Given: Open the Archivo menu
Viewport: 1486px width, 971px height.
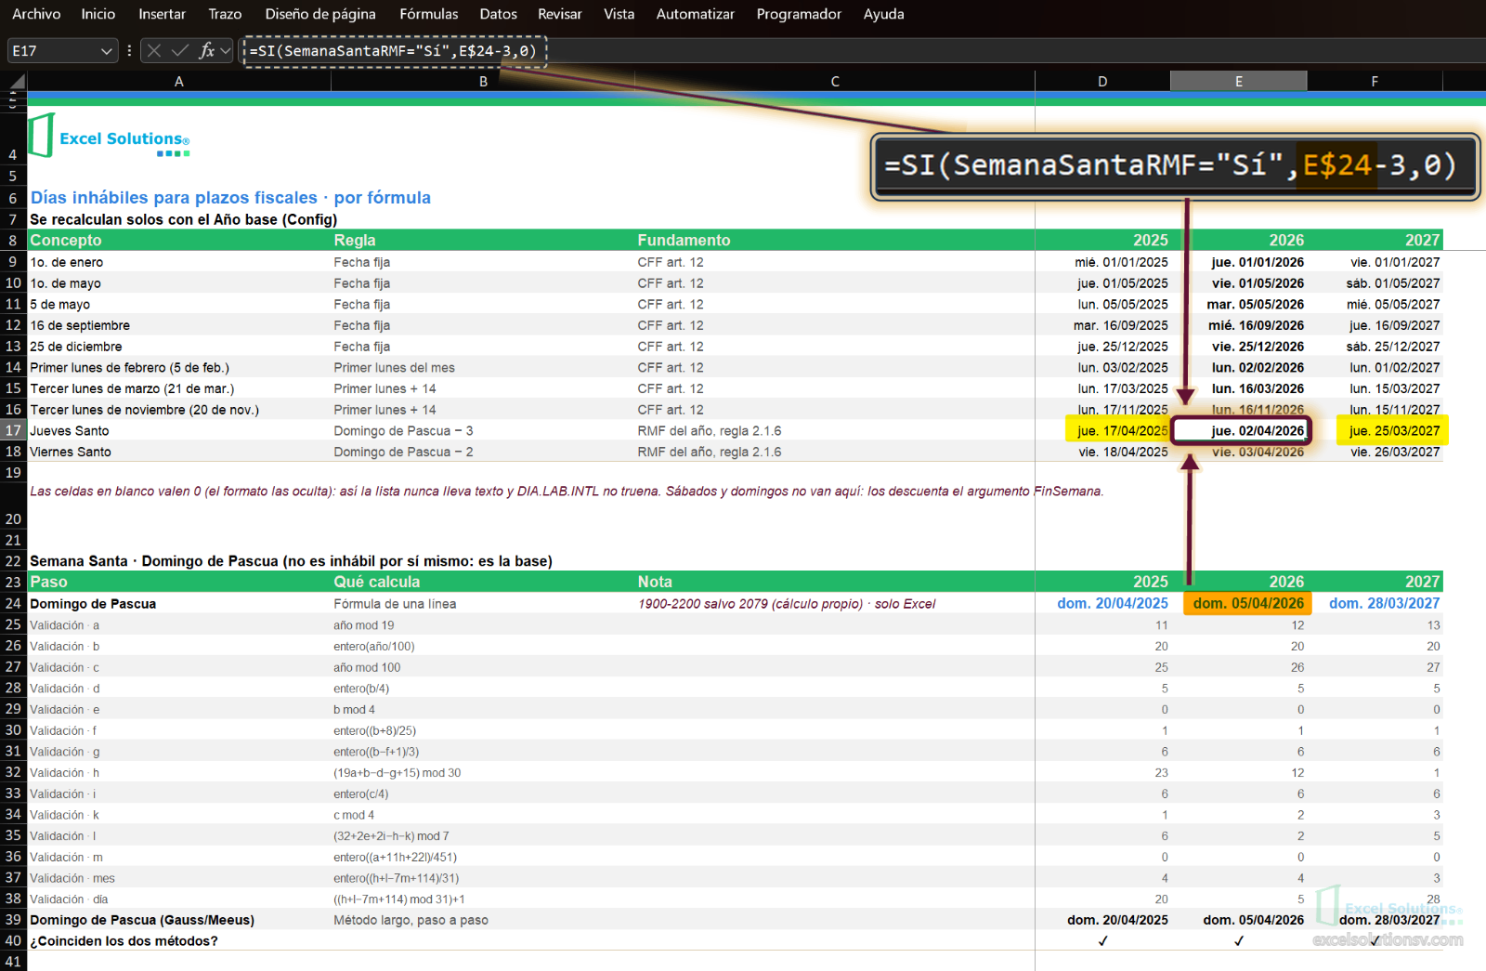Looking at the screenshot, I should pos(36,14).
